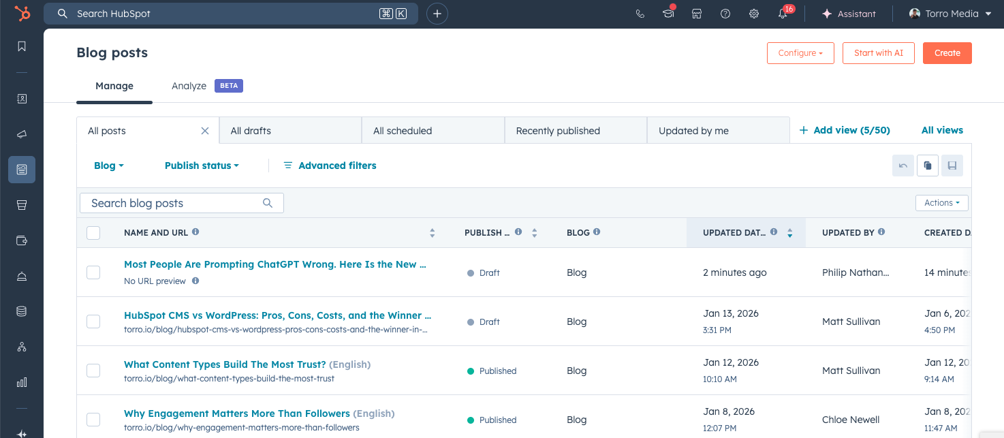Viewport: 1004px width, 438px height.
Task: Open the notifications bell showing 16 alerts
Action: click(782, 13)
